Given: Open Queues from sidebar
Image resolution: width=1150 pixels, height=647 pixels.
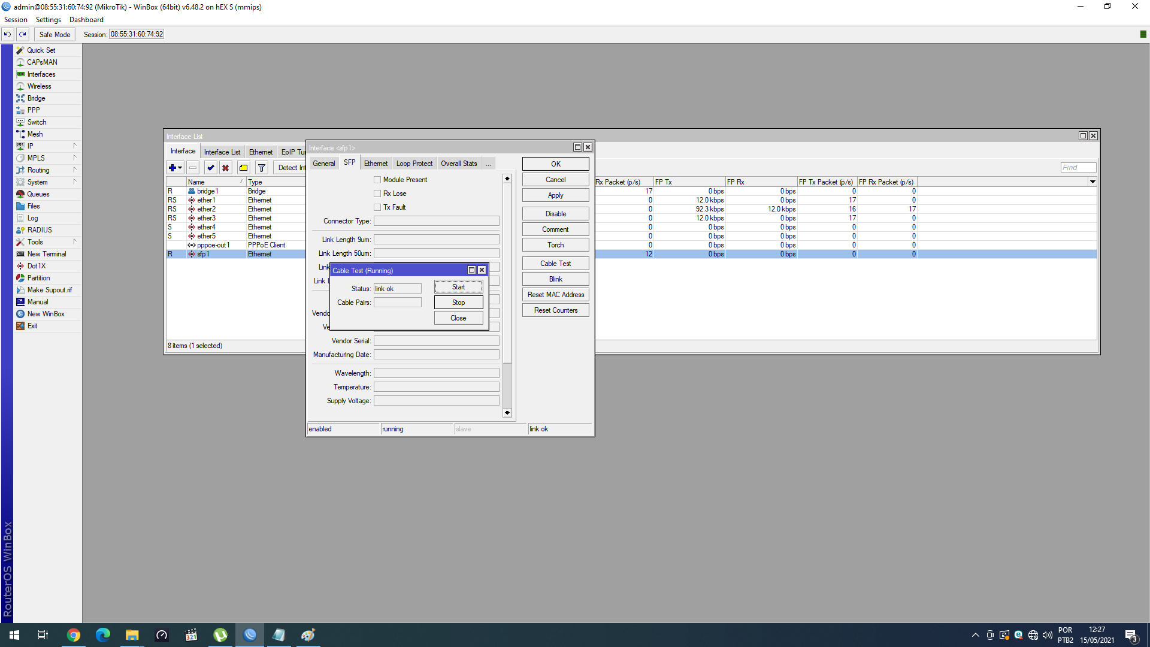Looking at the screenshot, I should [38, 194].
